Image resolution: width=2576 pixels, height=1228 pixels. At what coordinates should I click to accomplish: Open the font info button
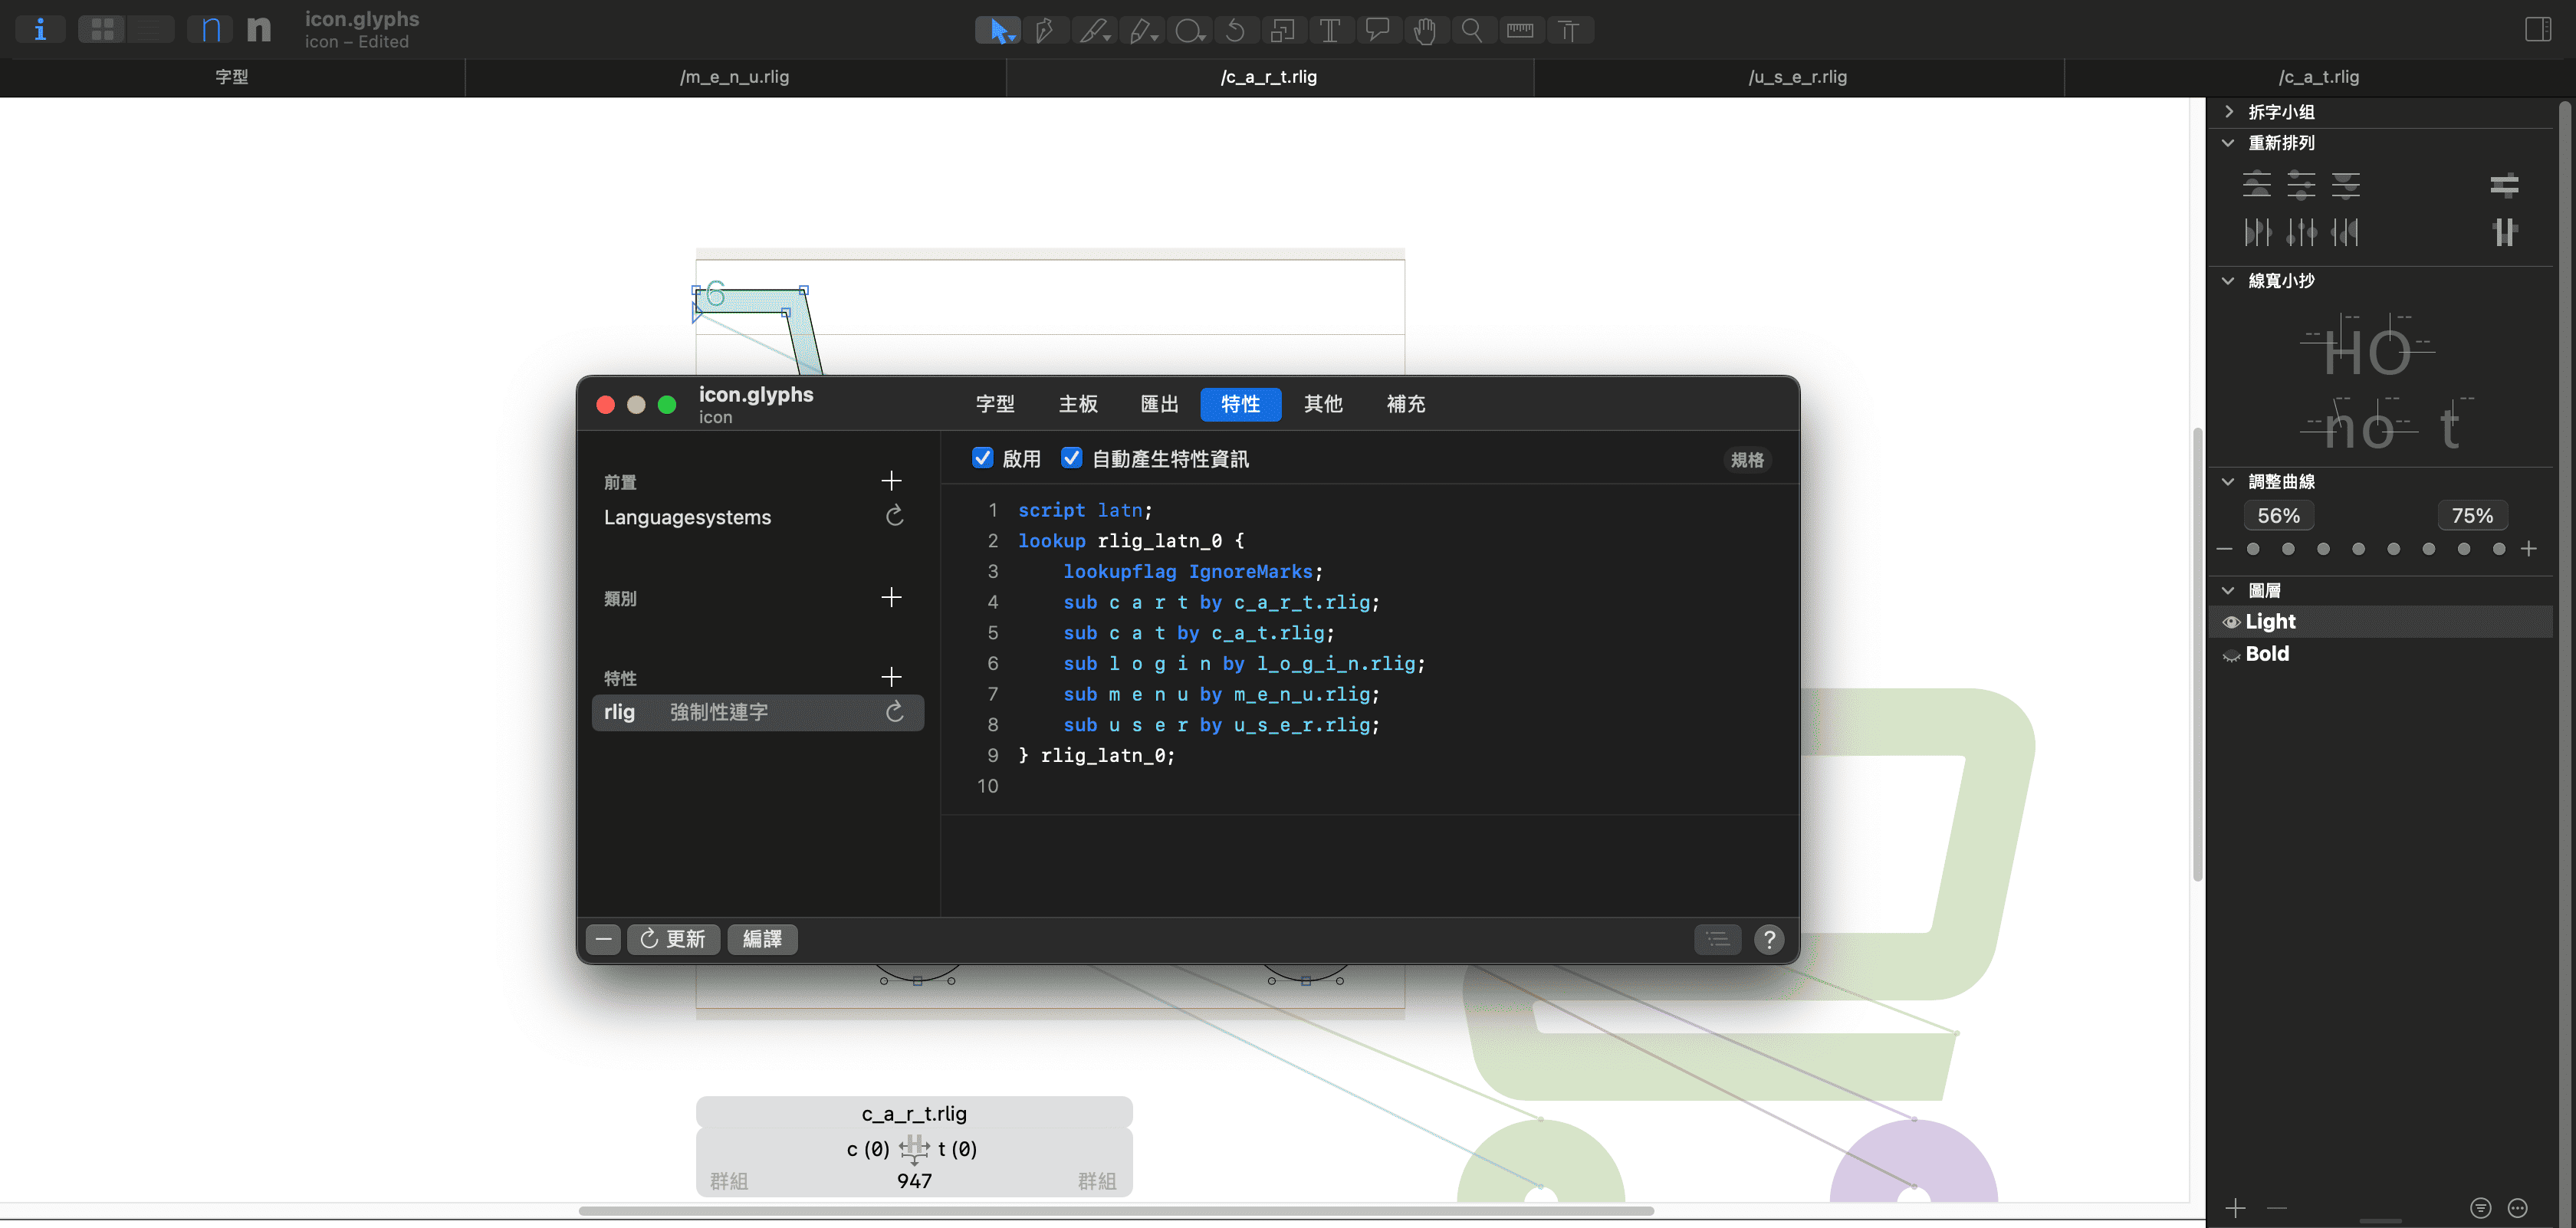point(40,30)
